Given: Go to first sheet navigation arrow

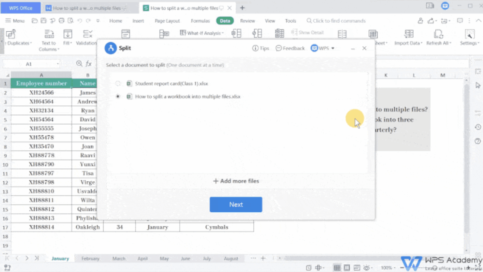Looking at the screenshot, I should [7, 258].
